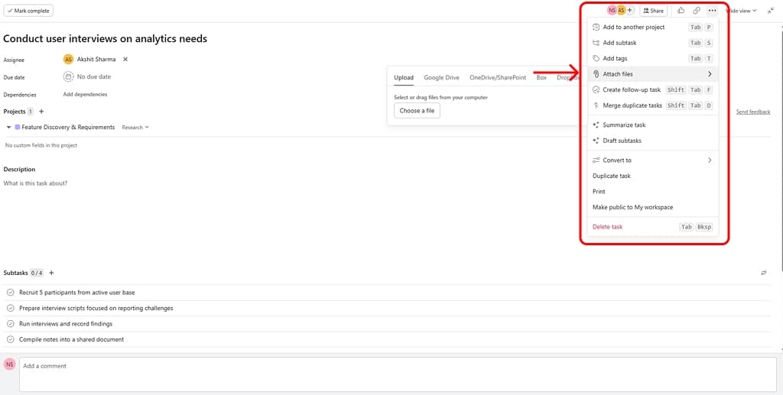Click the NS member avatar in header
Screen dimensions: 783x395
(x=612, y=11)
